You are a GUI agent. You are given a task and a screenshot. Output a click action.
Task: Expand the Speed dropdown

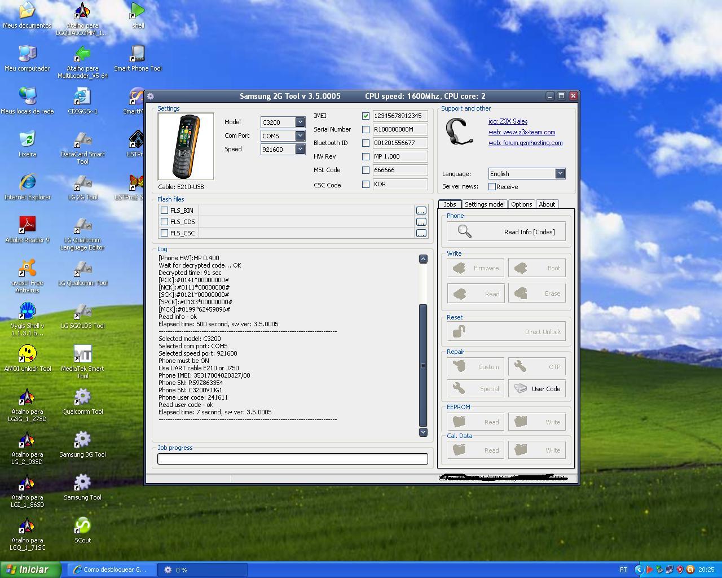pyautogui.click(x=300, y=149)
